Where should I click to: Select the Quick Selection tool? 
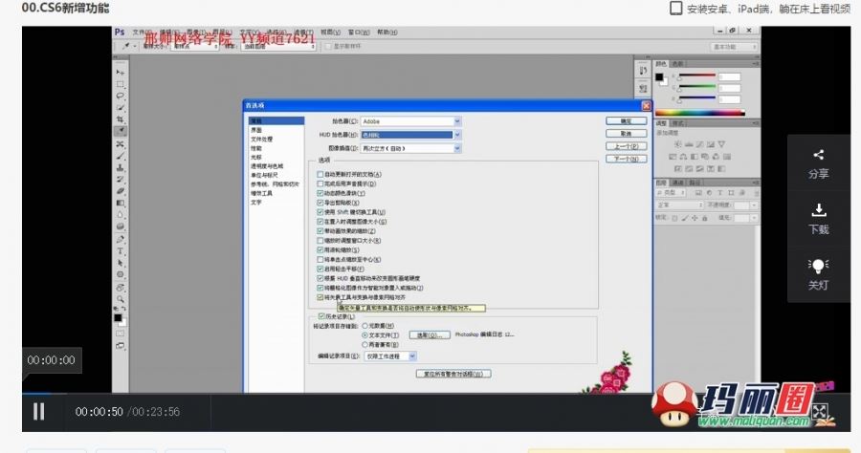(120, 107)
